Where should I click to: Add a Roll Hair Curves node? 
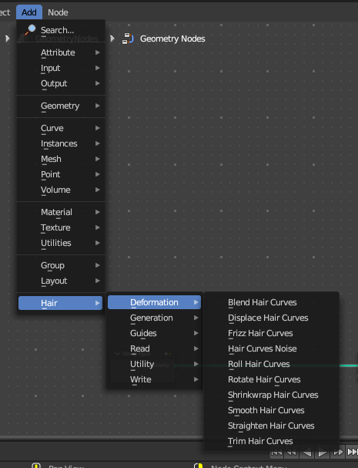pyautogui.click(x=272, y=364)
